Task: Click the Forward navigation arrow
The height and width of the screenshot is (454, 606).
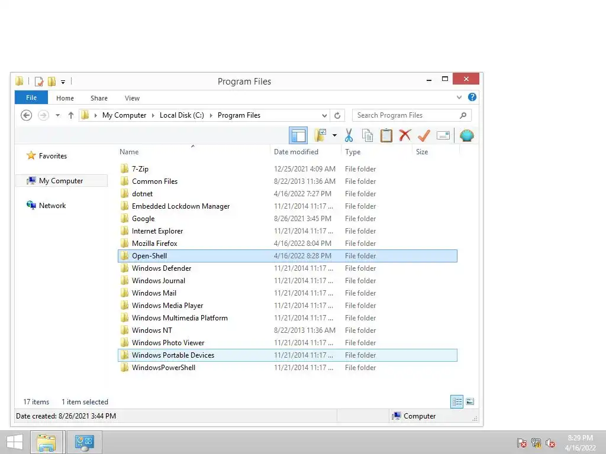Action: (43, 115)
